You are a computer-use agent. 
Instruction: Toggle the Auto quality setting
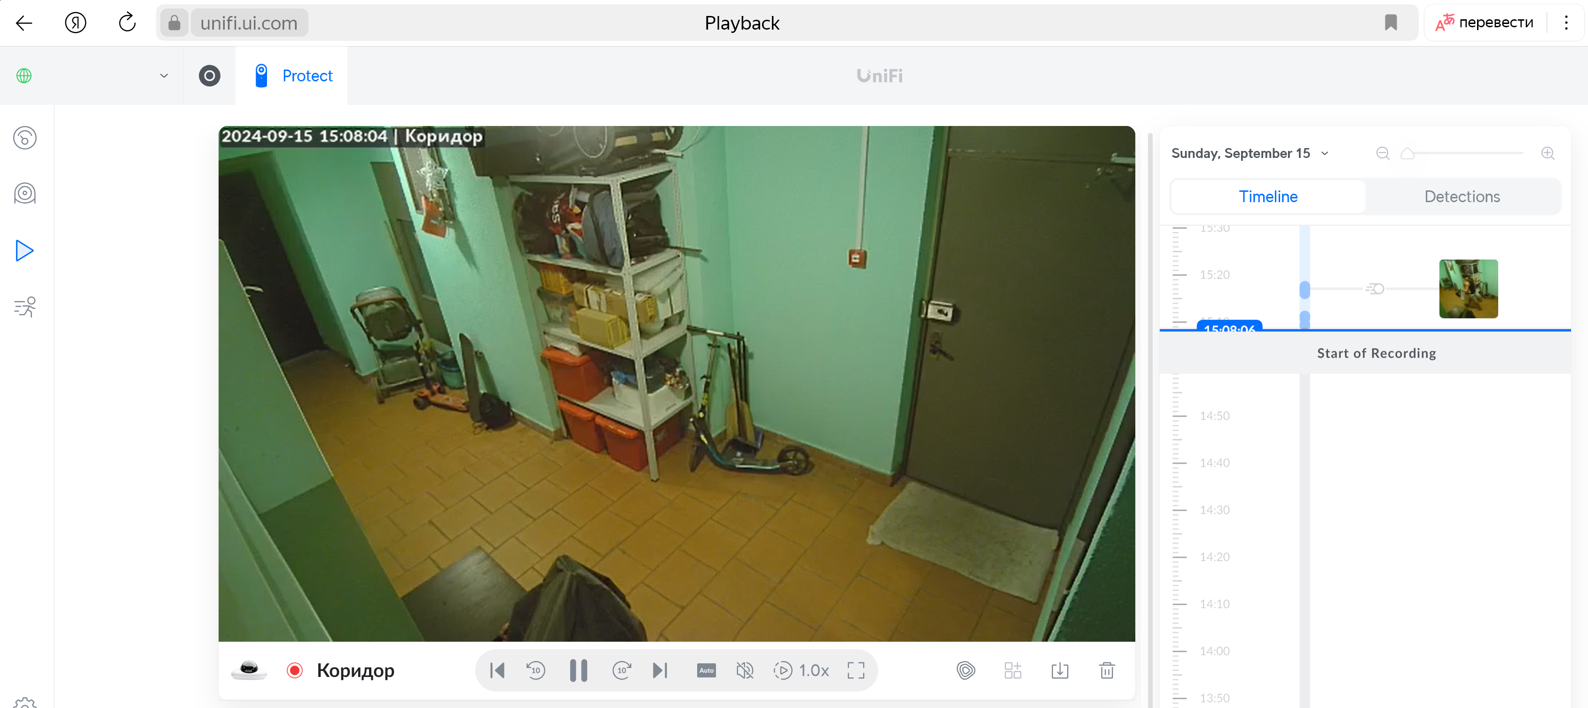(707, 670)
